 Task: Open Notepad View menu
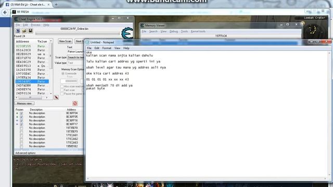tap(117, 48)
